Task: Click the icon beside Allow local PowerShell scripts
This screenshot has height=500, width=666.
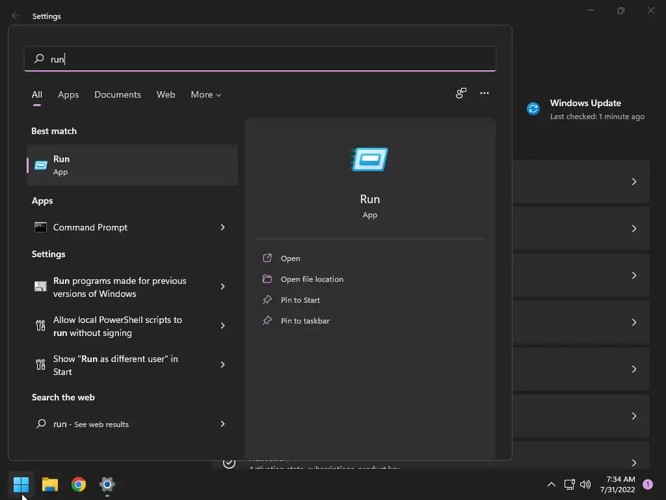Action: (x=40, y=326)
